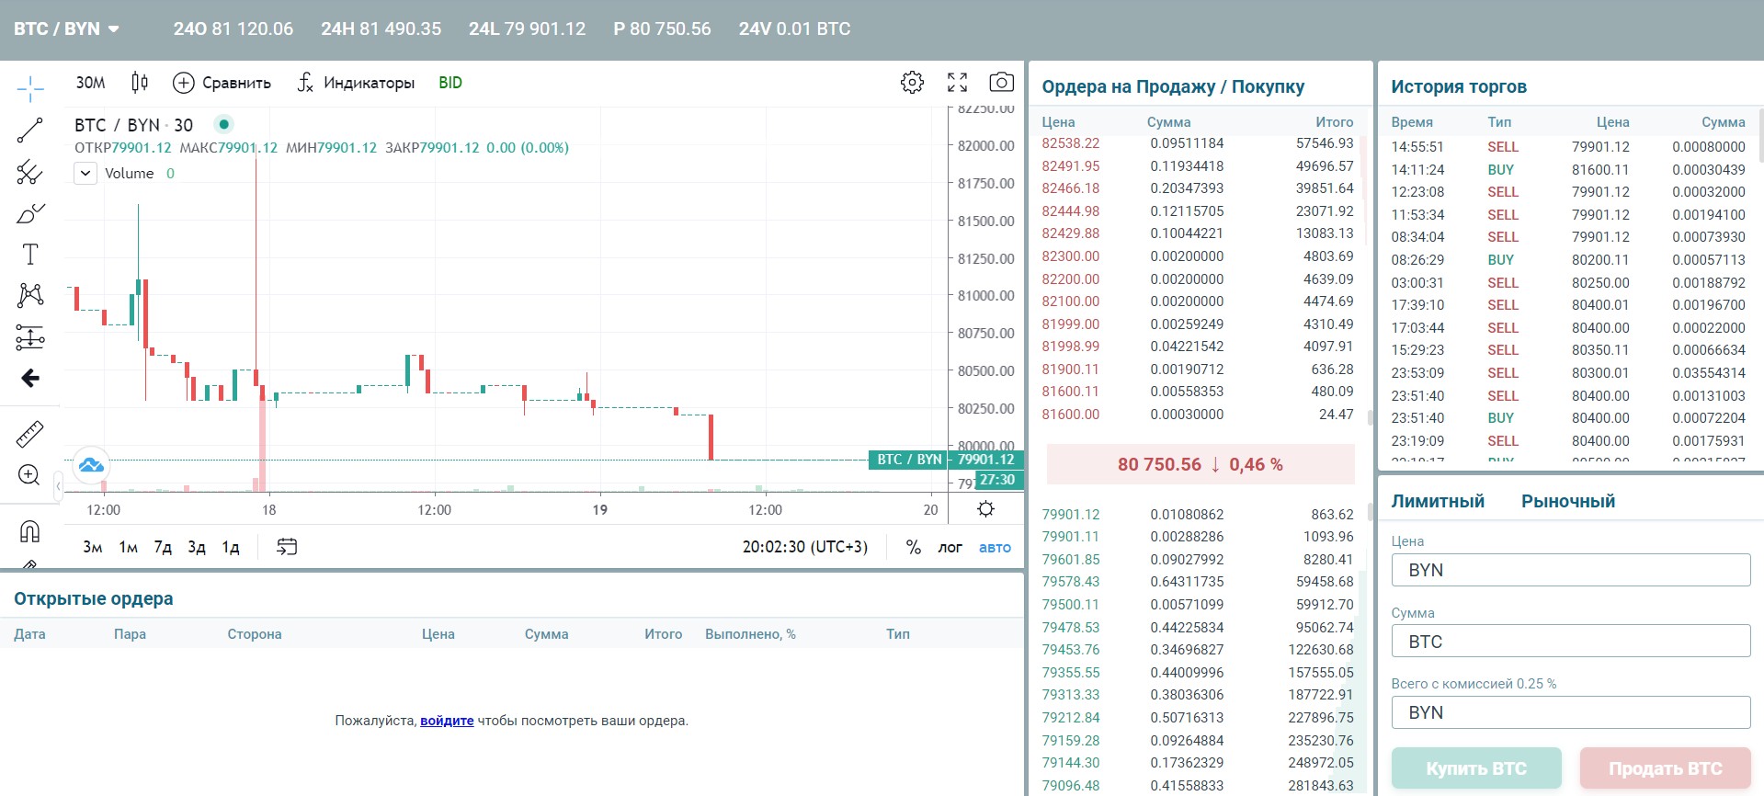Click the total with commission BYN field

[1571, 712]
